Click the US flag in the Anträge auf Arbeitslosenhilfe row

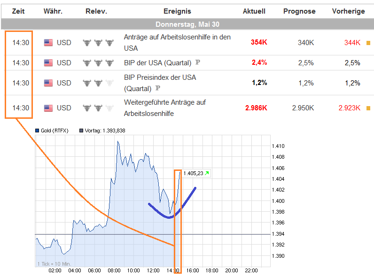48,43
